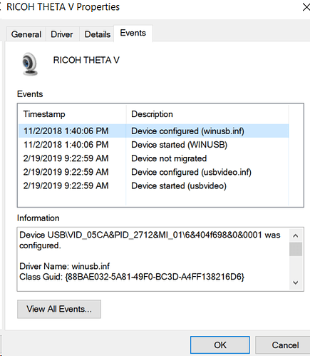Click the RICOH THETA V webcam icon

(30, 64)
